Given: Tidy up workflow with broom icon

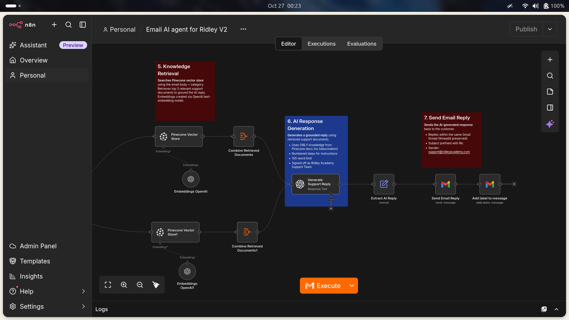Looking at the screenshot, I should [x=156, y=285].
